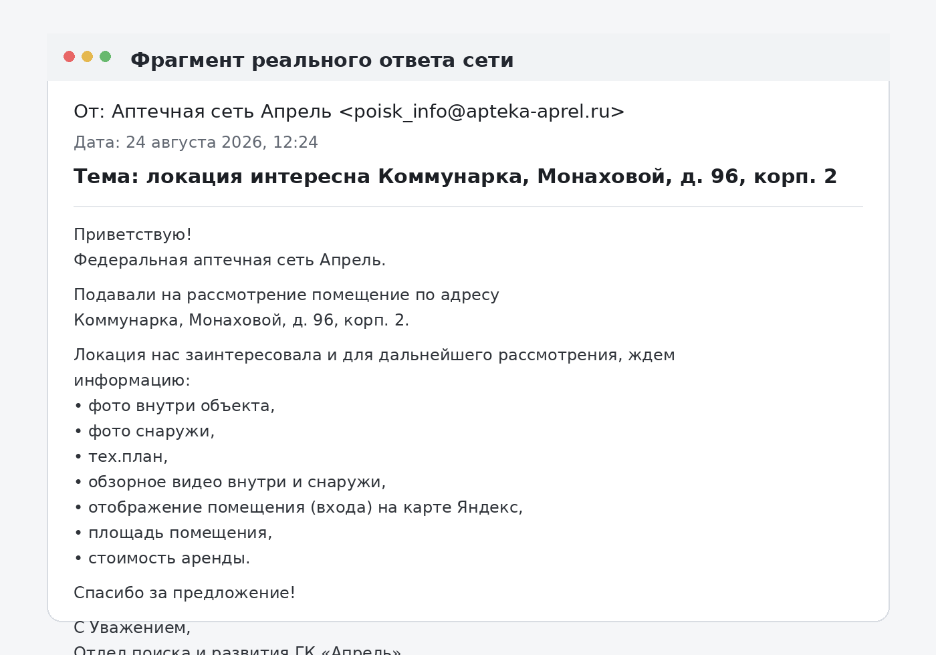The image size is (936, 655).
Task: Select the line "Федеральная аптечная сеть Апрель."
Action: (x=230, y=260)
